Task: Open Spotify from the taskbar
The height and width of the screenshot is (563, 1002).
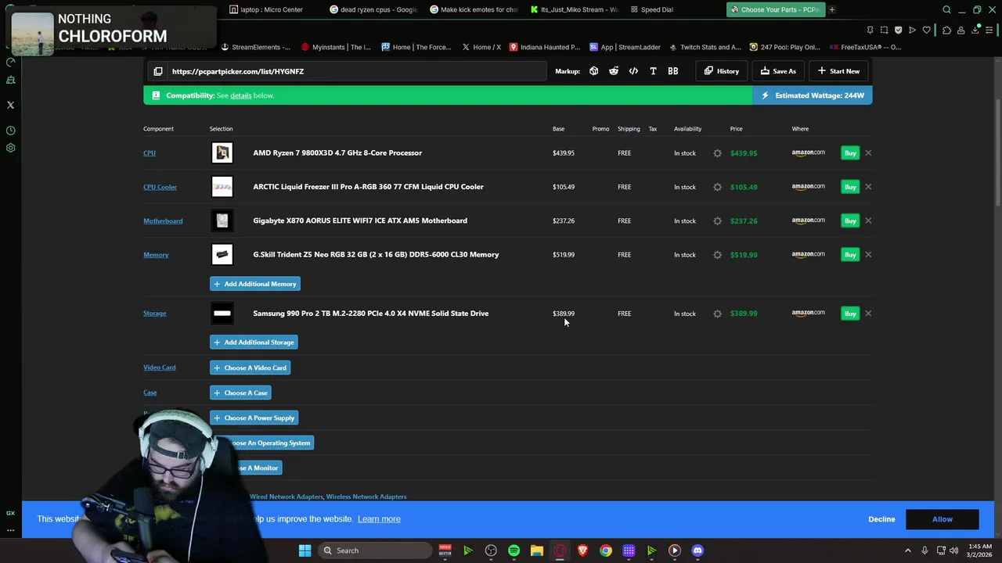Action: (x=514, y=550)
